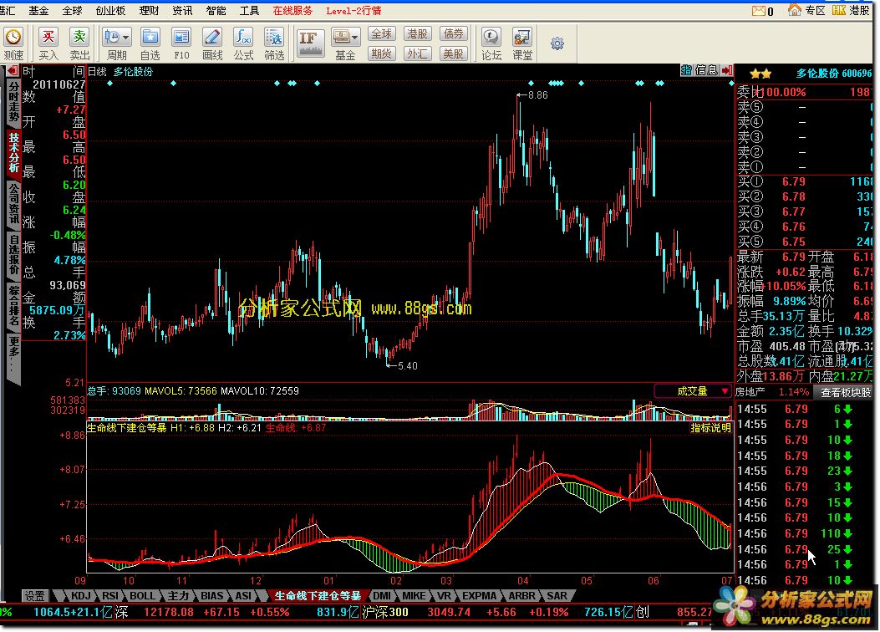Open the 智能 menu
Viewport: 880px width, 632px height.
tap(216, 10)
